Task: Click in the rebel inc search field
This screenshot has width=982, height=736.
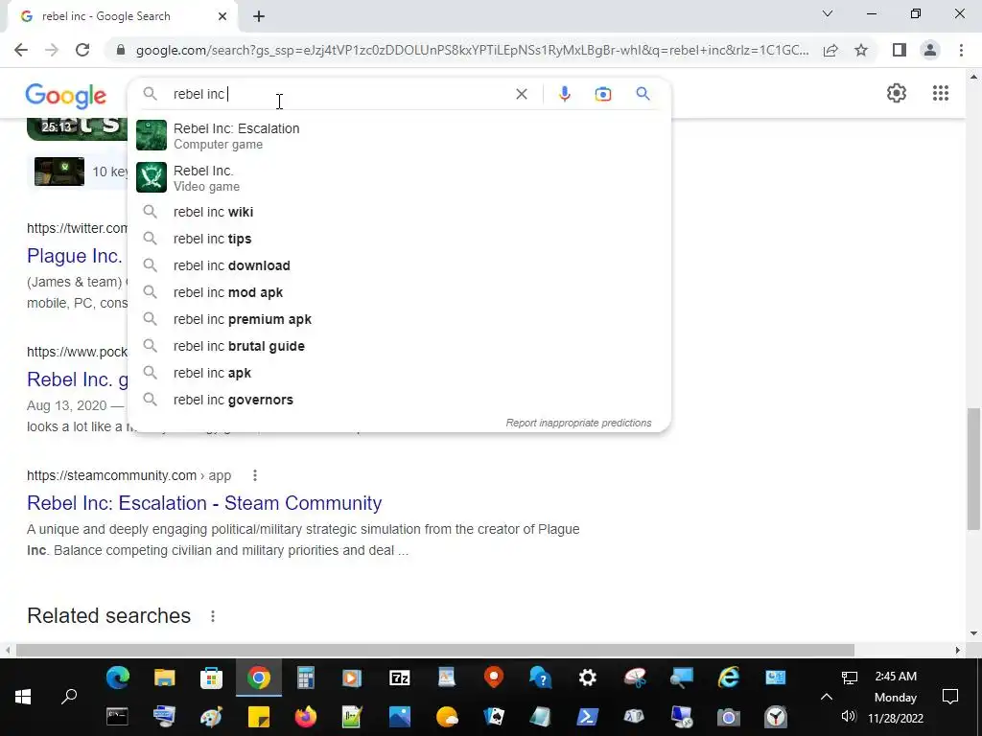Action: tap(339, 94)
